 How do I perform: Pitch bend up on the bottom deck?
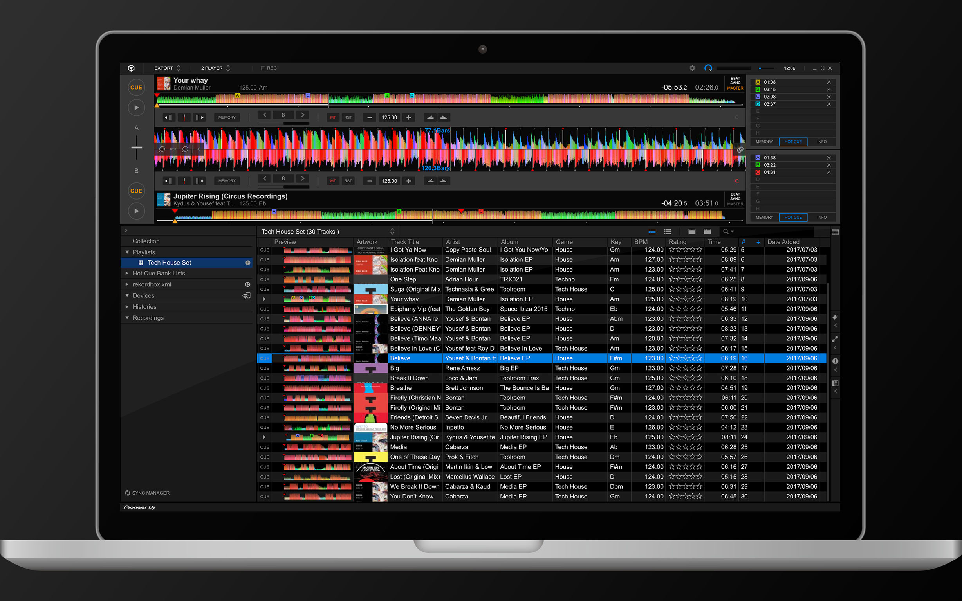click(444, 181)
